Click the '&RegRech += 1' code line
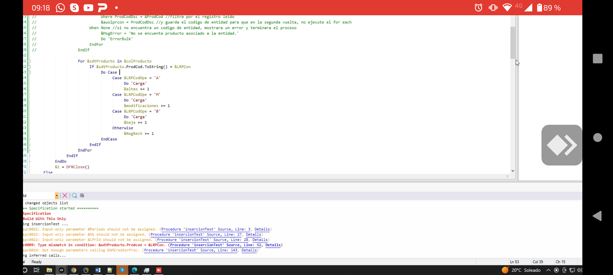This screenshot has height=275, width=613. point(139,134)
